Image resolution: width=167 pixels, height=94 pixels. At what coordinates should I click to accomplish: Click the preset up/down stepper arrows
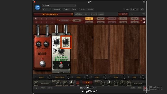click(x=72, y=14)
